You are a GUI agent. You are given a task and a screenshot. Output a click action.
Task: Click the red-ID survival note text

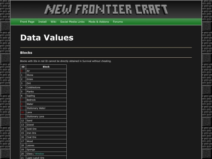(x=66, y=61)
